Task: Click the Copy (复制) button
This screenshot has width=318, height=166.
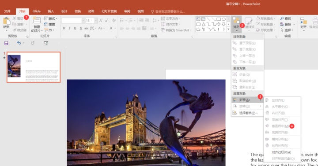Action: [18, 24]
